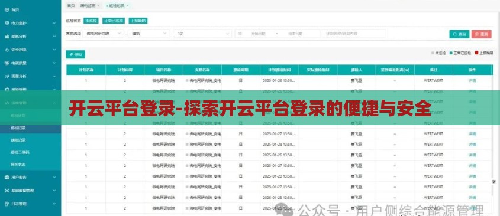The image size is (500, 216).
Task: Click the red 上报缺陷 legend swatch
Action: [476, 53]
